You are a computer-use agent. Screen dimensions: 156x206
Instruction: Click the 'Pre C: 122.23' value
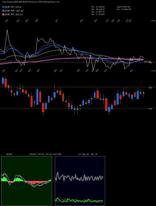point(98,14)
